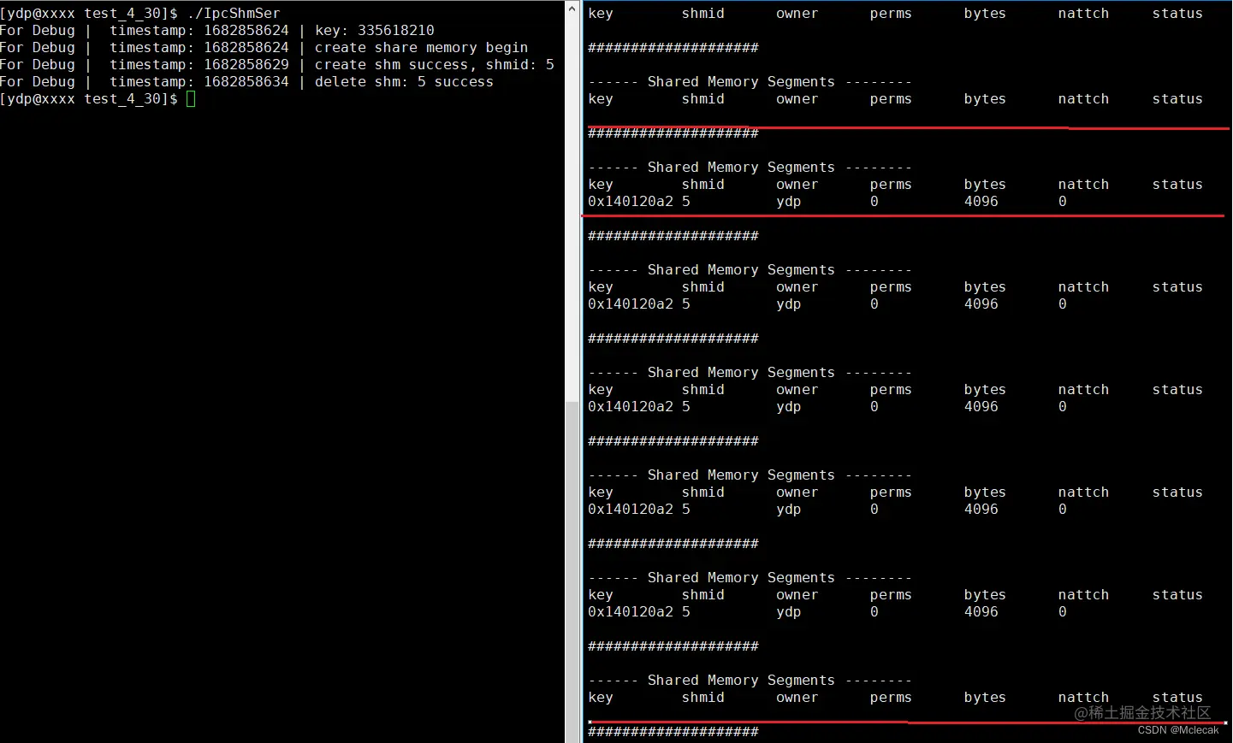
Task: Click the left terminal scrollbar up arrow
Action: 572,9
